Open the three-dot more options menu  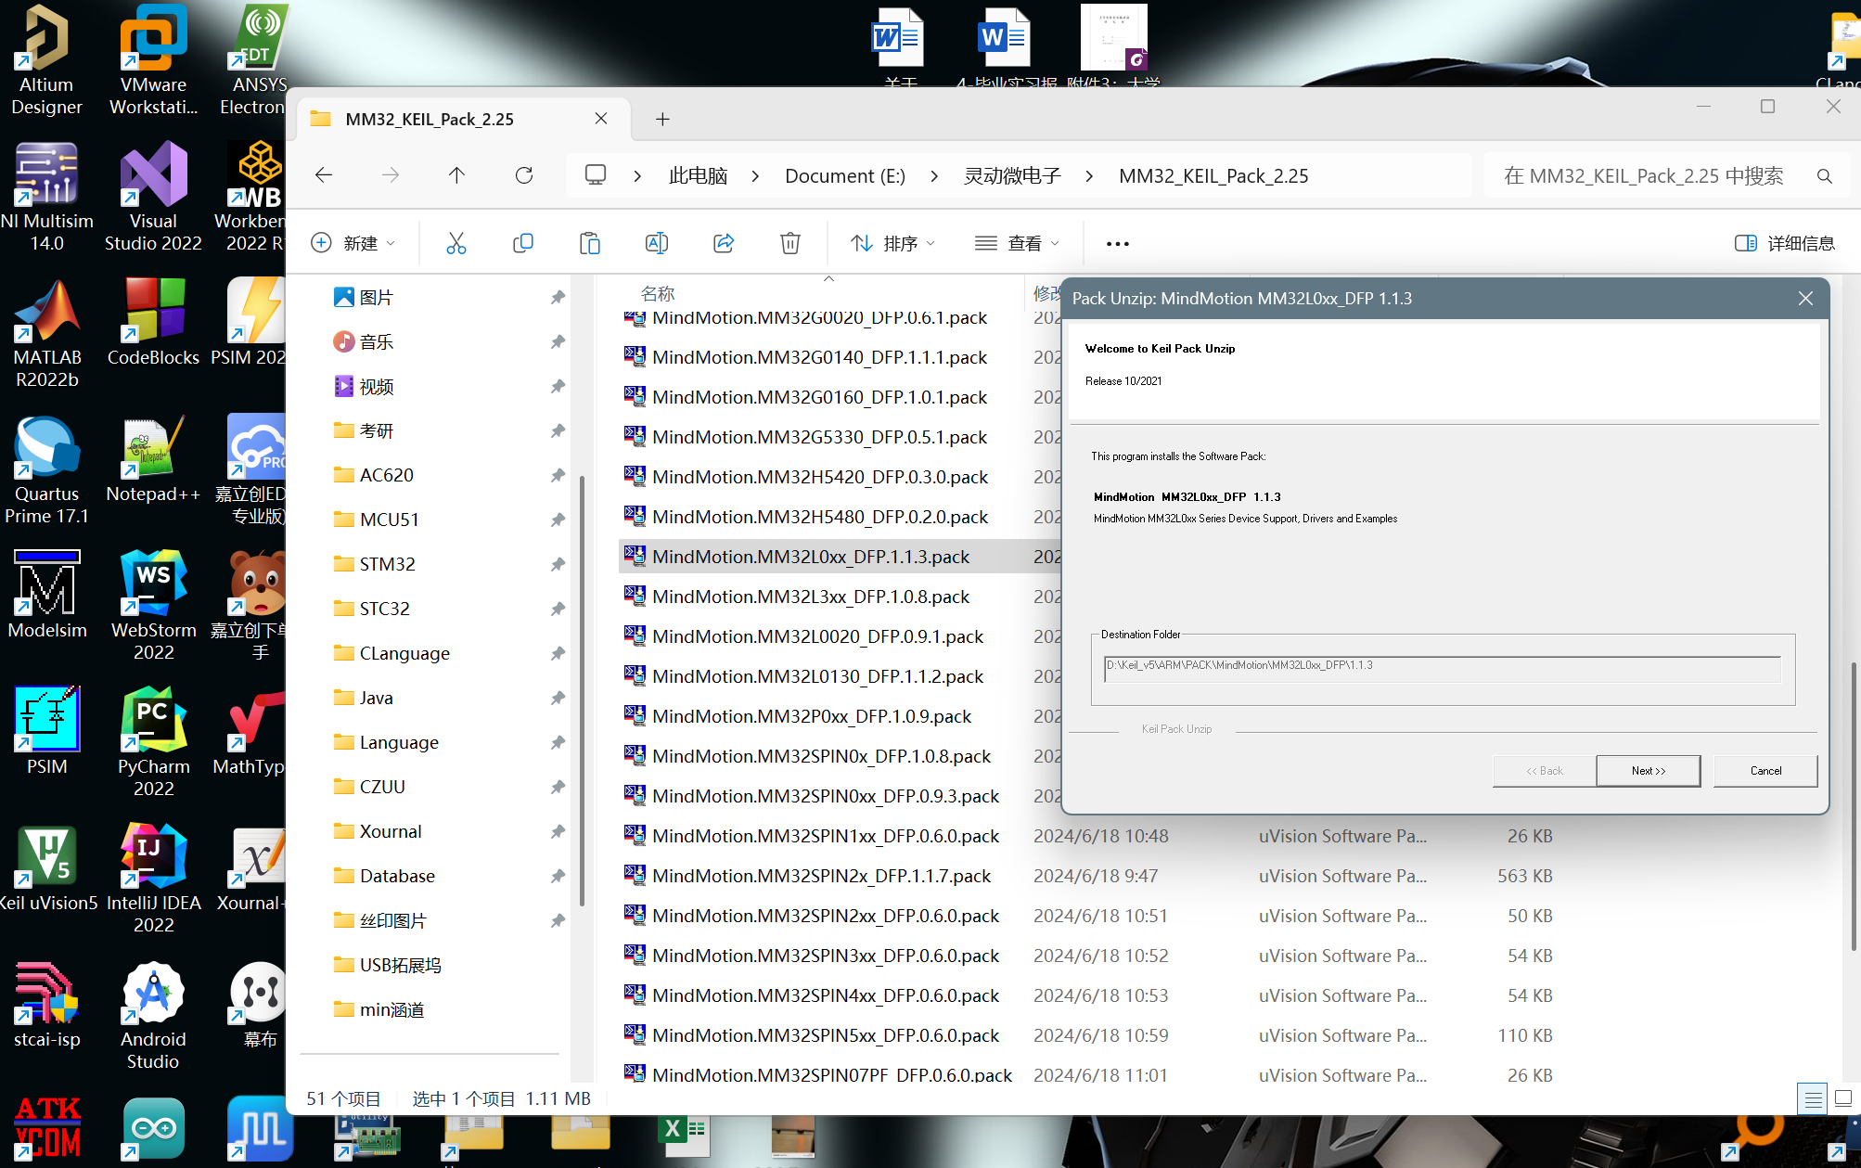click(1118, 243)
